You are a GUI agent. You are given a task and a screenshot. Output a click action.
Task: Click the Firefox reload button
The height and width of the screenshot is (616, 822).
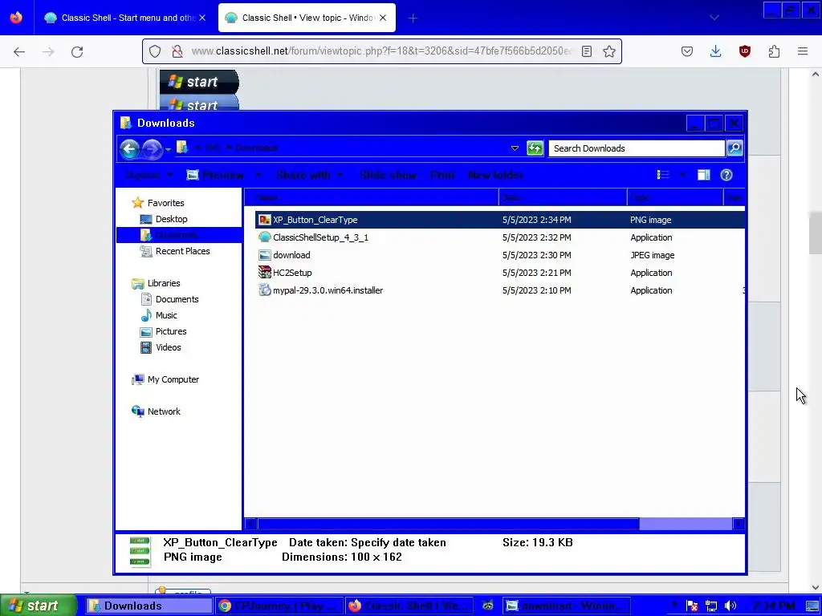pos(77,51)
